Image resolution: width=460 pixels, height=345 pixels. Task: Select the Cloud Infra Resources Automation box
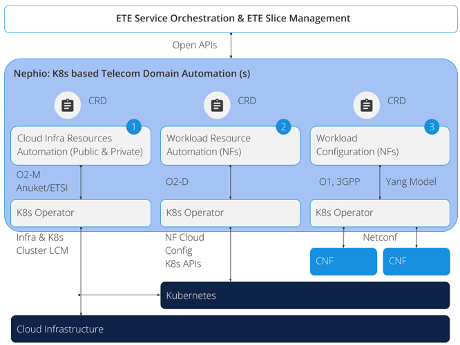(x=81, y=146)
